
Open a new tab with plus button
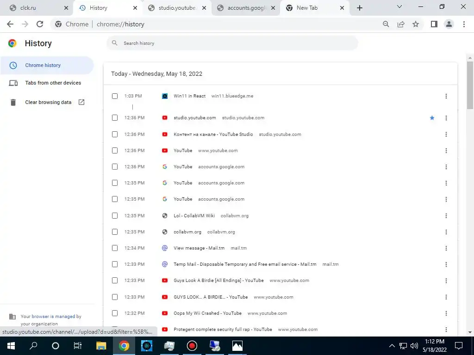pos(359,8)
